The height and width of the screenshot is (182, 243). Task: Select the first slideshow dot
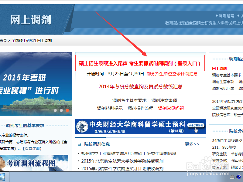[x=55, y=110]
